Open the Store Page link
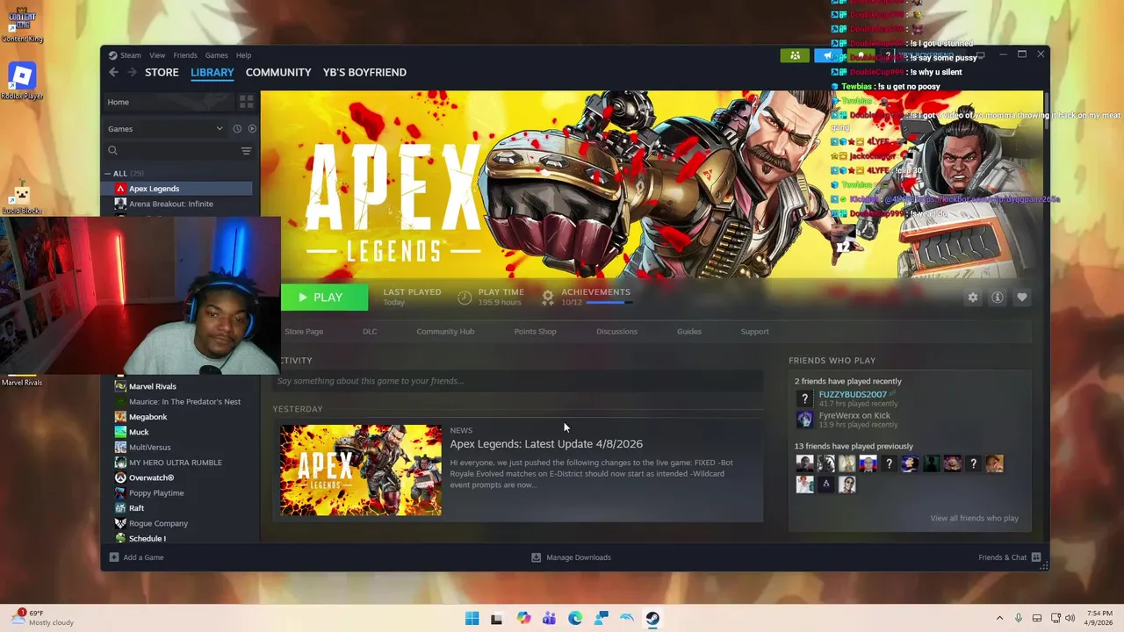Screen dimensions: 1124x632 (304, 332)
